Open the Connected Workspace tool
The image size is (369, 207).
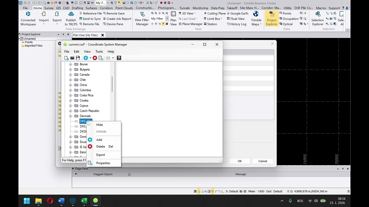(28, 18)
